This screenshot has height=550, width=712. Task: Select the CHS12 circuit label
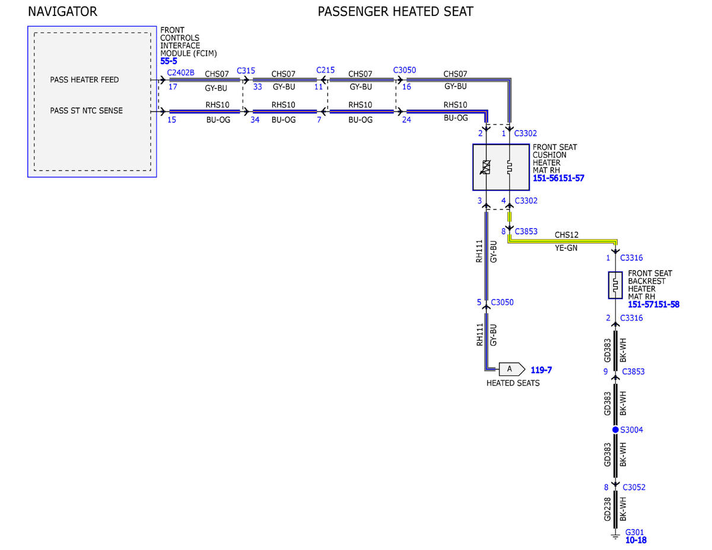(567, 235)
